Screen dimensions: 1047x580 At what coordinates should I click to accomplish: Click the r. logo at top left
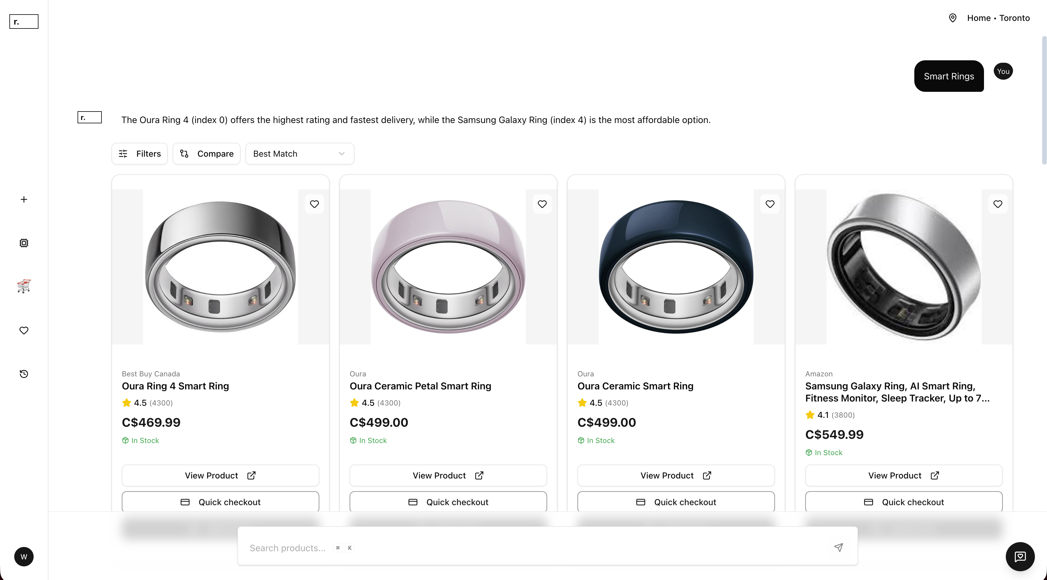(x=23, y=22)
